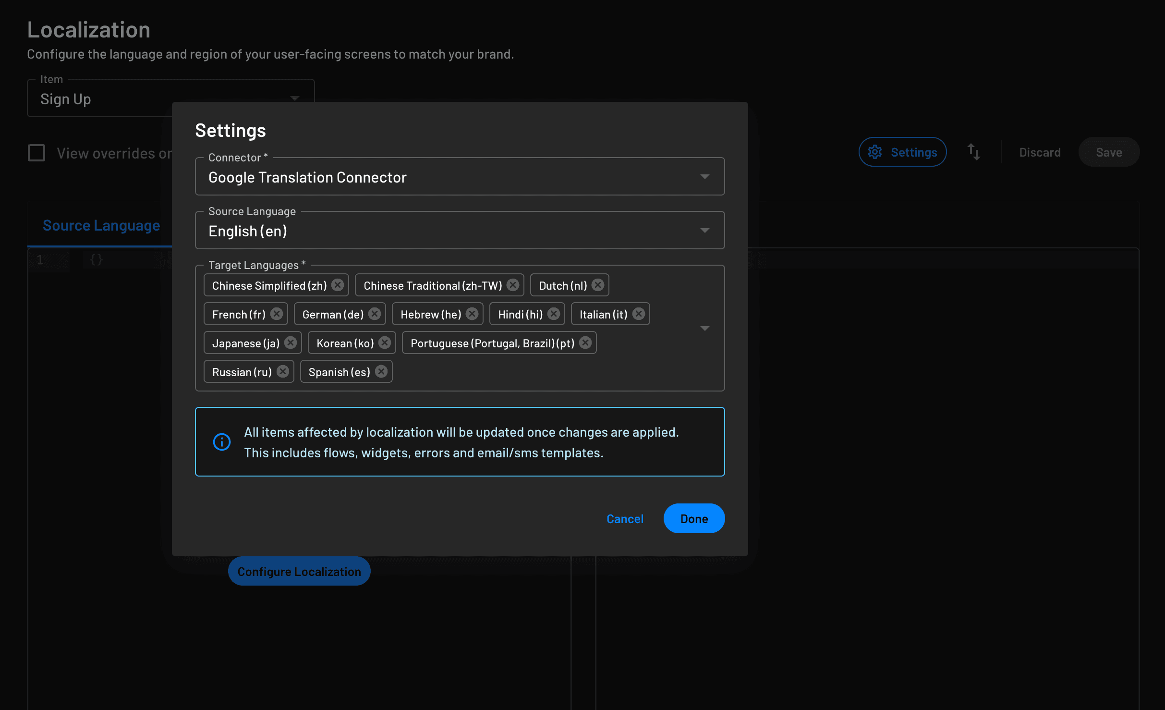Remove Dutch (nl) from target languages

(x=597, y=285)
